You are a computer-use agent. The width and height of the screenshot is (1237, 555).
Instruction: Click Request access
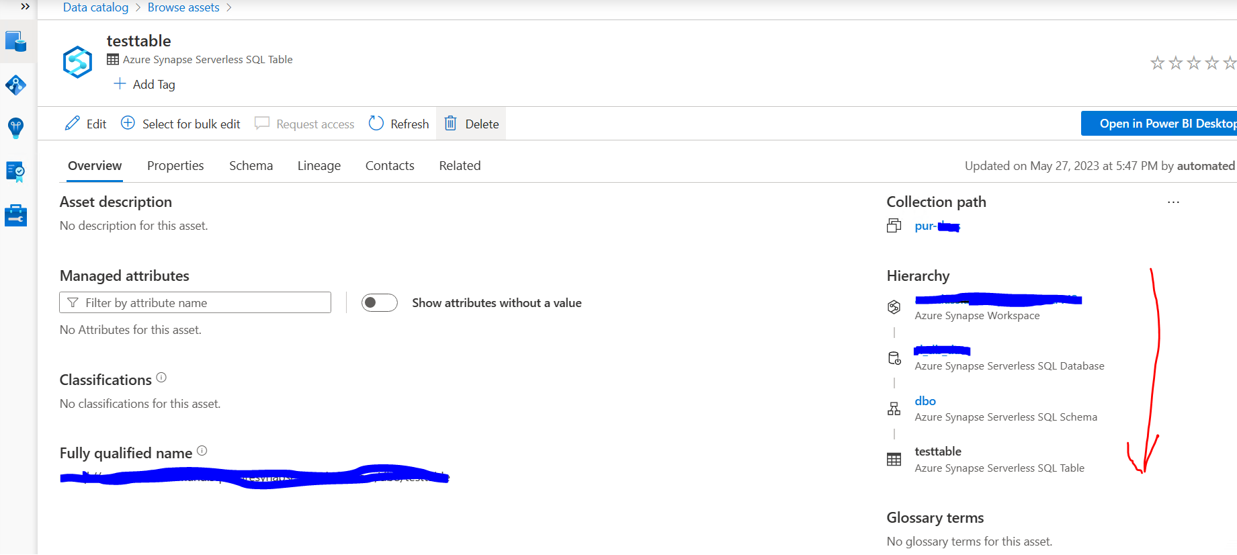304,124
